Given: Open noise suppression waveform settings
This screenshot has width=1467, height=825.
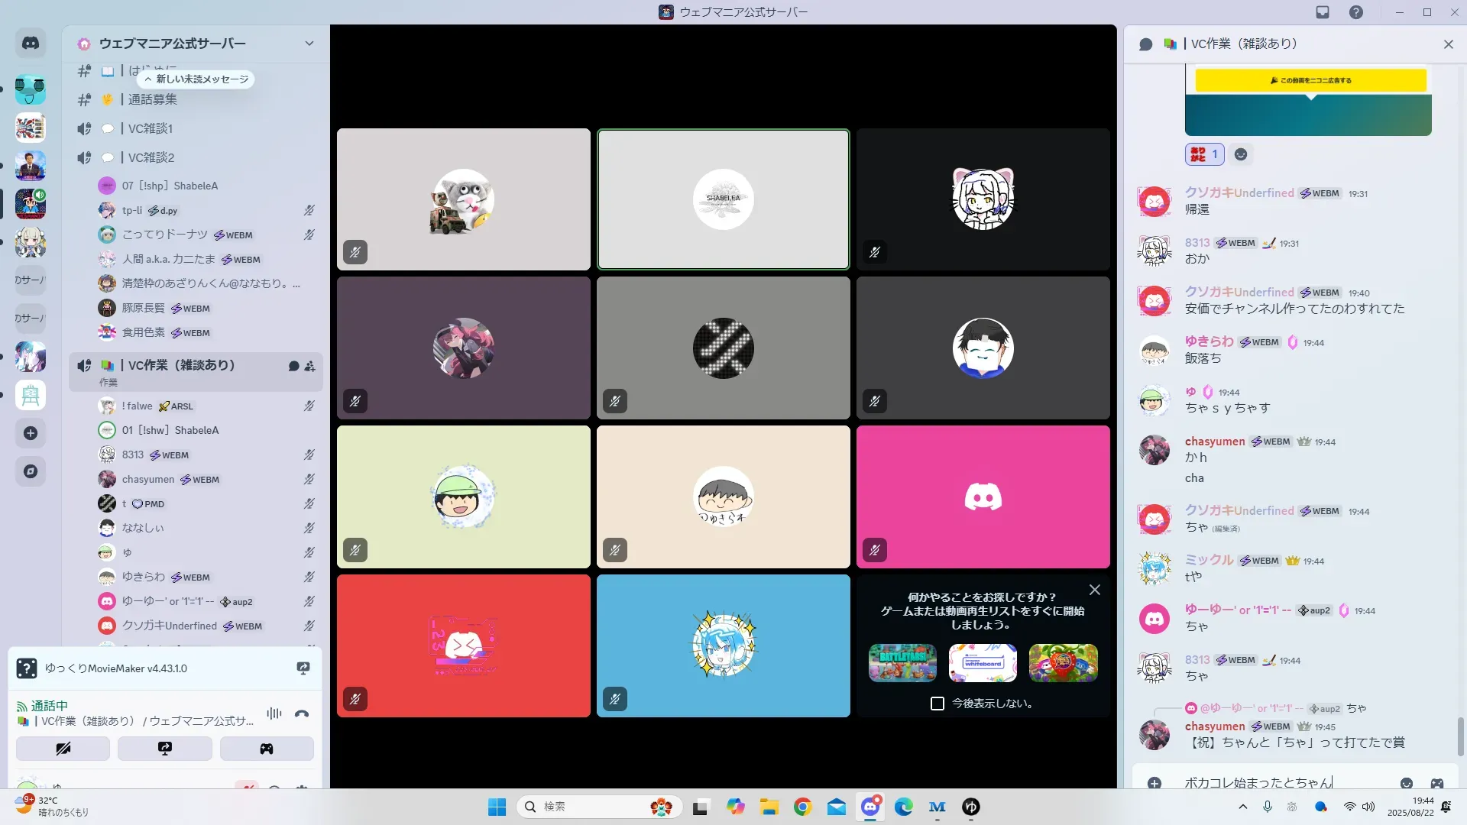Looking at the screenshot, I should pos(274,713).
